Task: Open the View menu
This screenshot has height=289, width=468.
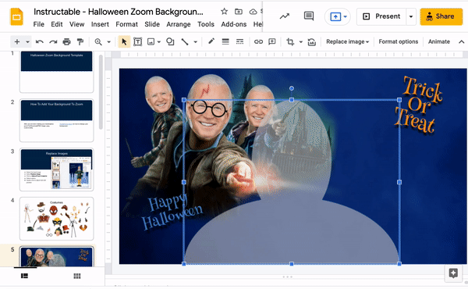Action: point(76,24)
